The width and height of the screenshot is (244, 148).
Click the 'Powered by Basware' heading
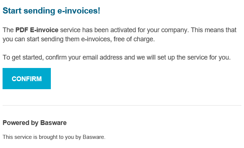click(34, 123)
